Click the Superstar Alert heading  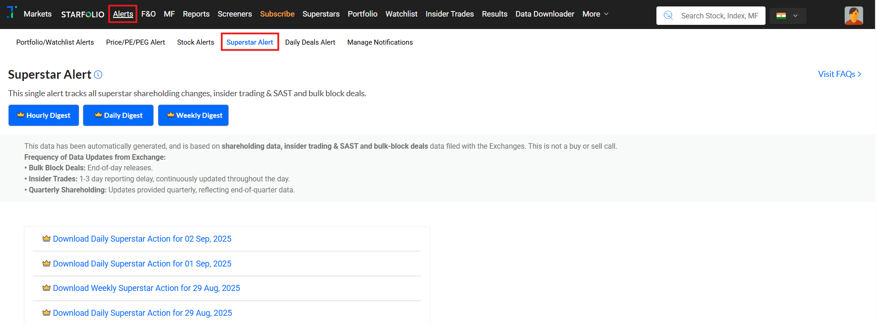[x=50, y=75]
